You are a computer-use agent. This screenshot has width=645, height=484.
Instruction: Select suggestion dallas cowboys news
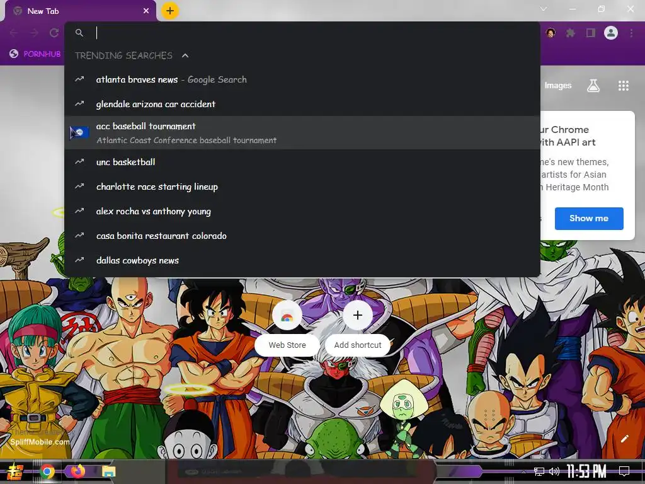[302, 260]
